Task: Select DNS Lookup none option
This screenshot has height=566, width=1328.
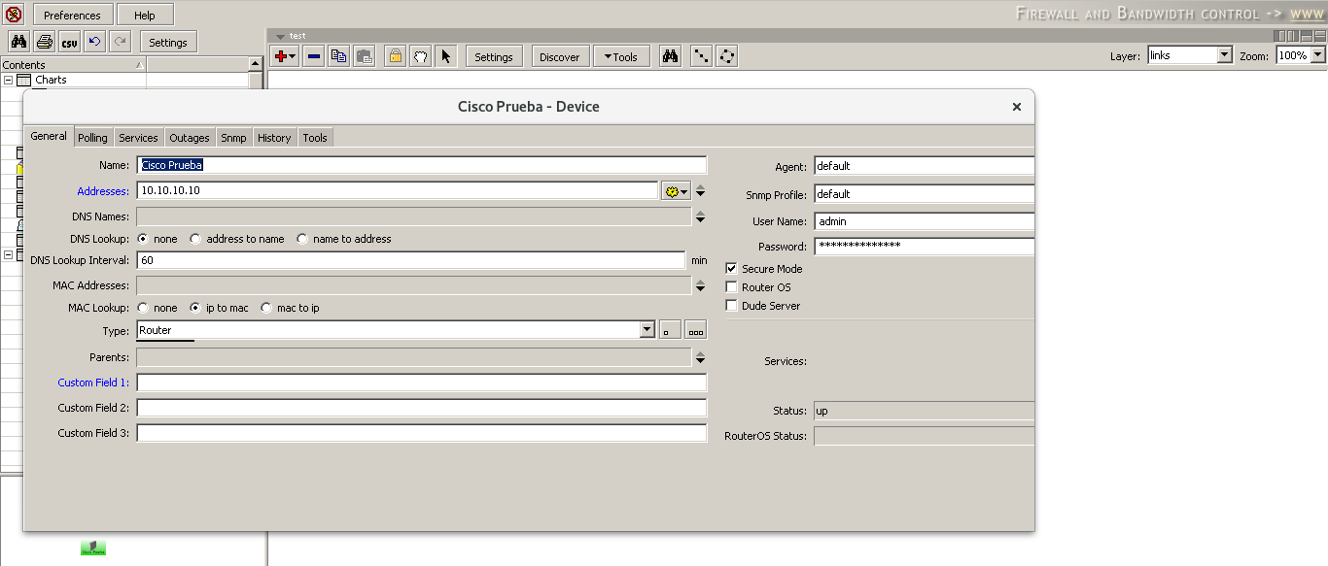Action: 143,239
